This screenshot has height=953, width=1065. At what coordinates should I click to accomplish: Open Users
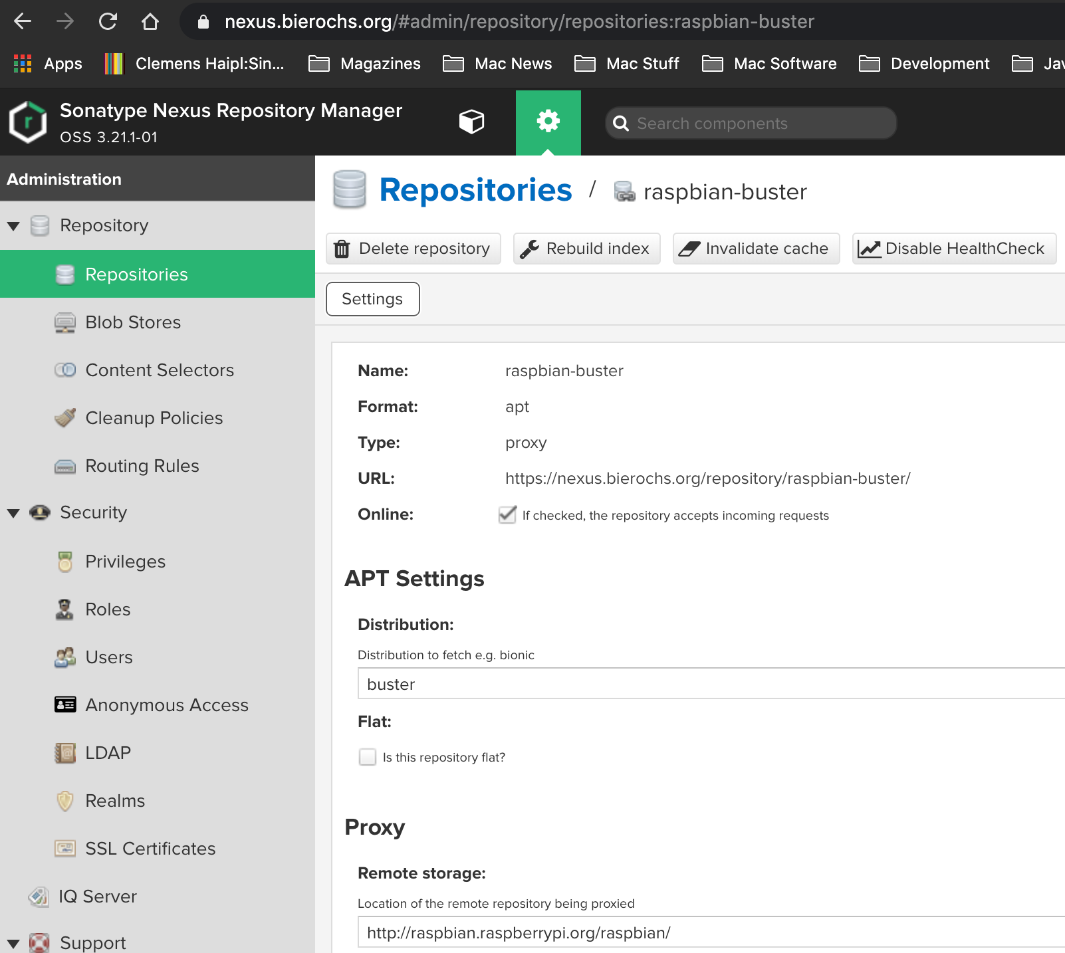tap(109, 657)
